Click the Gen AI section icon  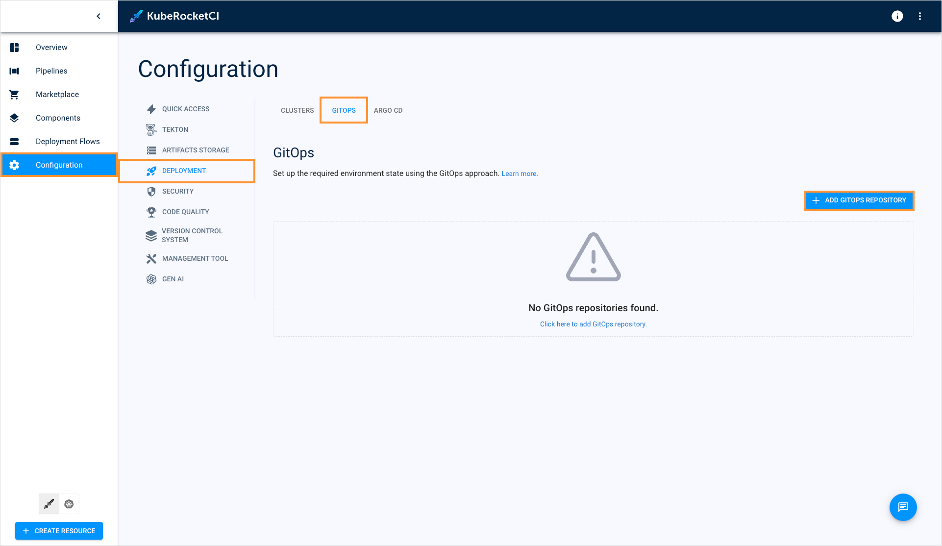pyautogui.click(x=151, y=279)
